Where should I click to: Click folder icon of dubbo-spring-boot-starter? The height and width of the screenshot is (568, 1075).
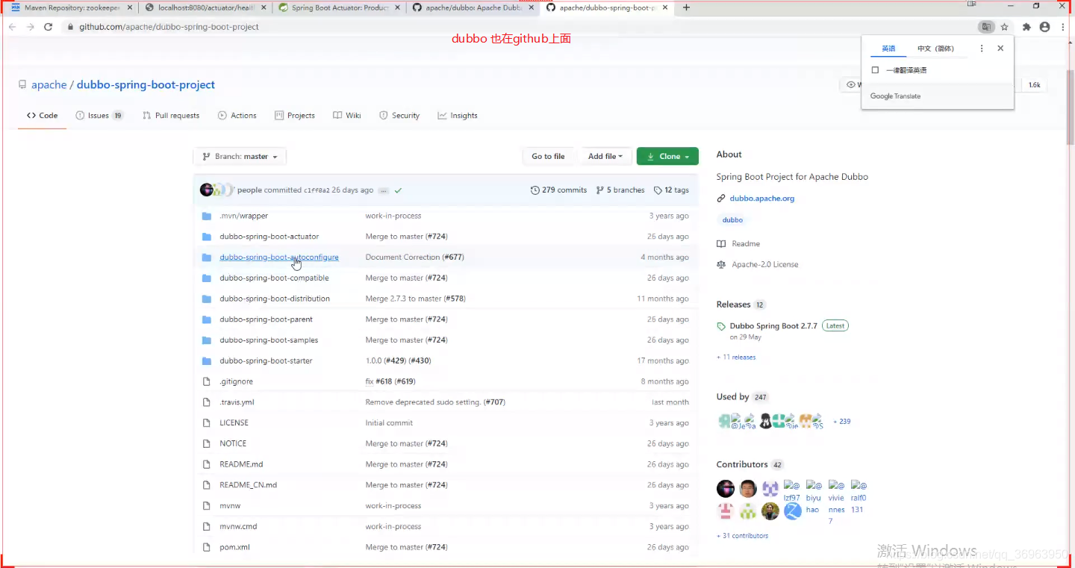[x=207, y=361]
